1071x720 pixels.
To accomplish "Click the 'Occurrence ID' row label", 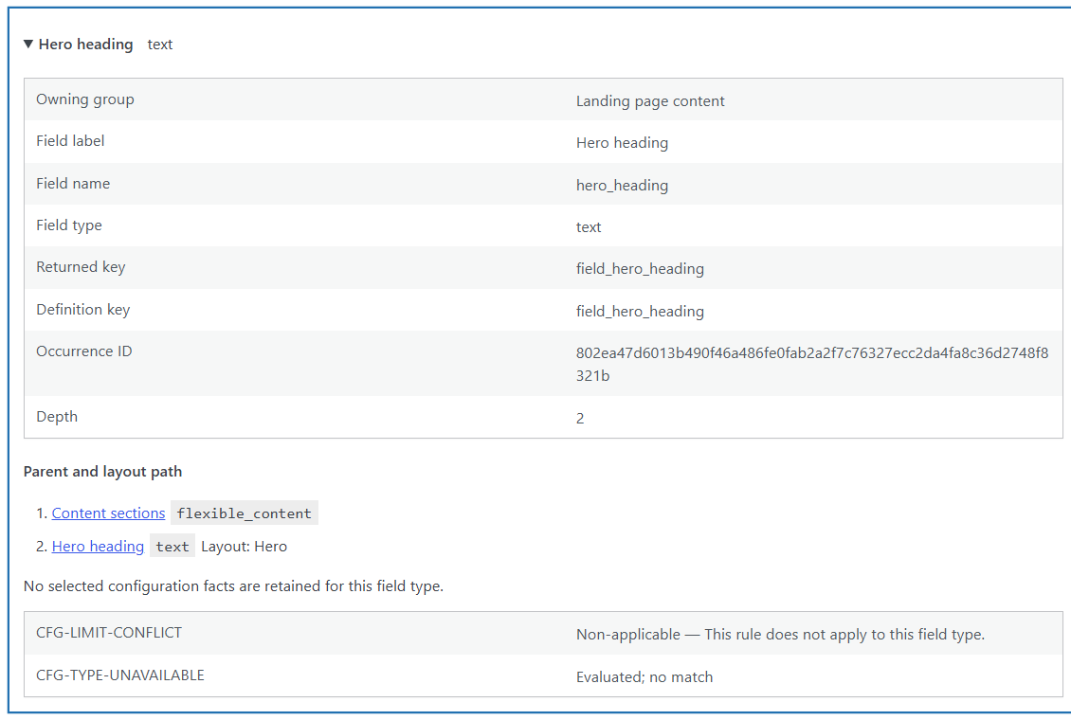I will tap(84, 351).
